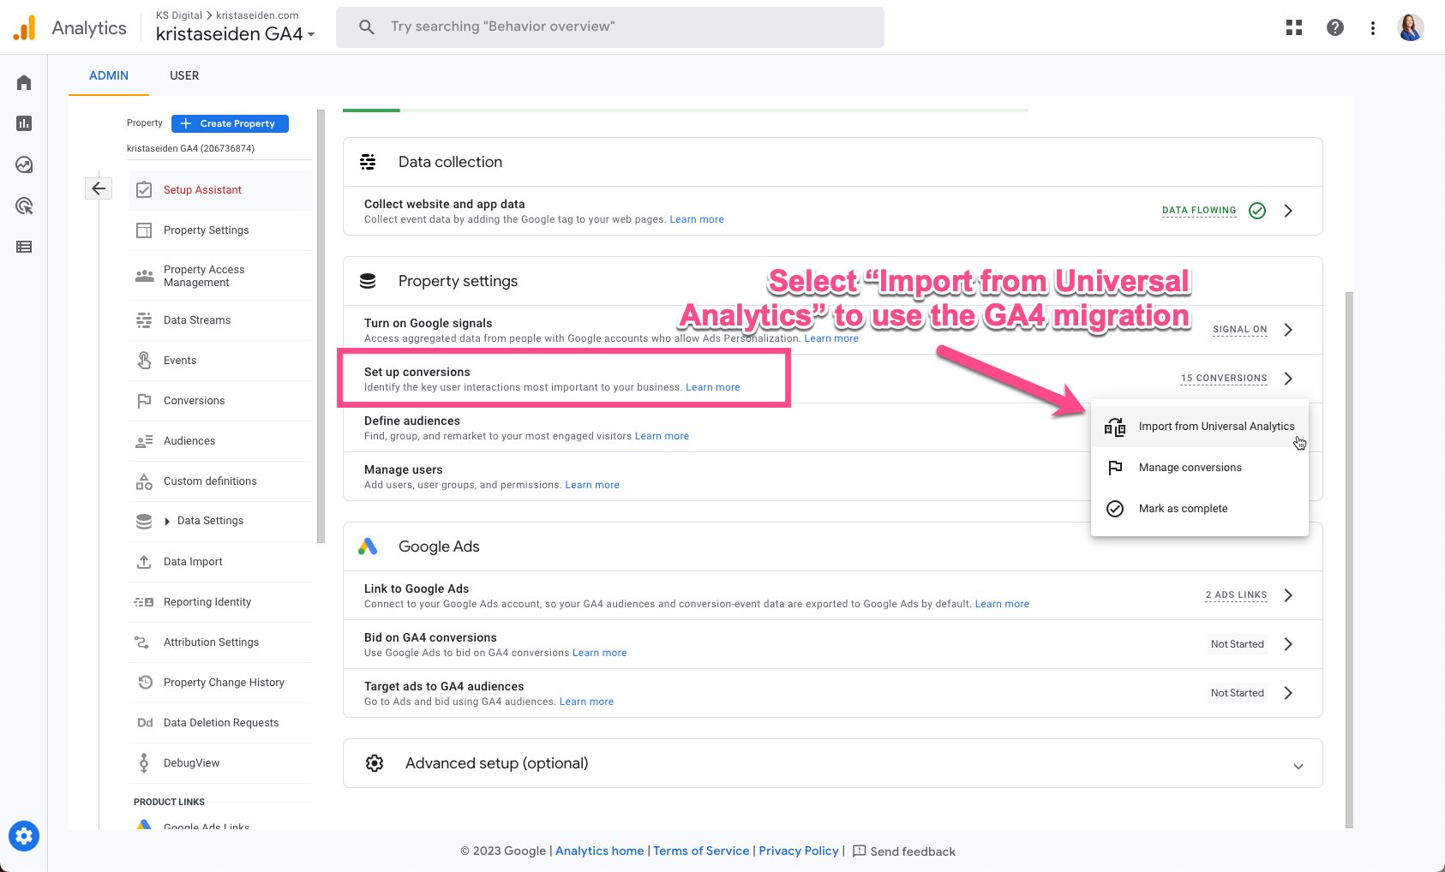Switch to the USER tab
The image size is (1445, 872).
(184, 75)
